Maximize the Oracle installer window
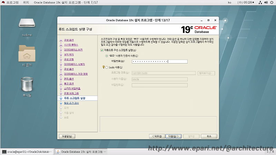 [x=208, y=20]
